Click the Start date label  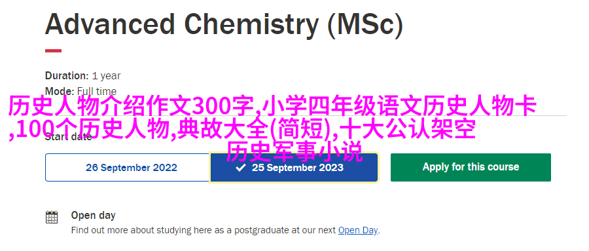point(68,137)
